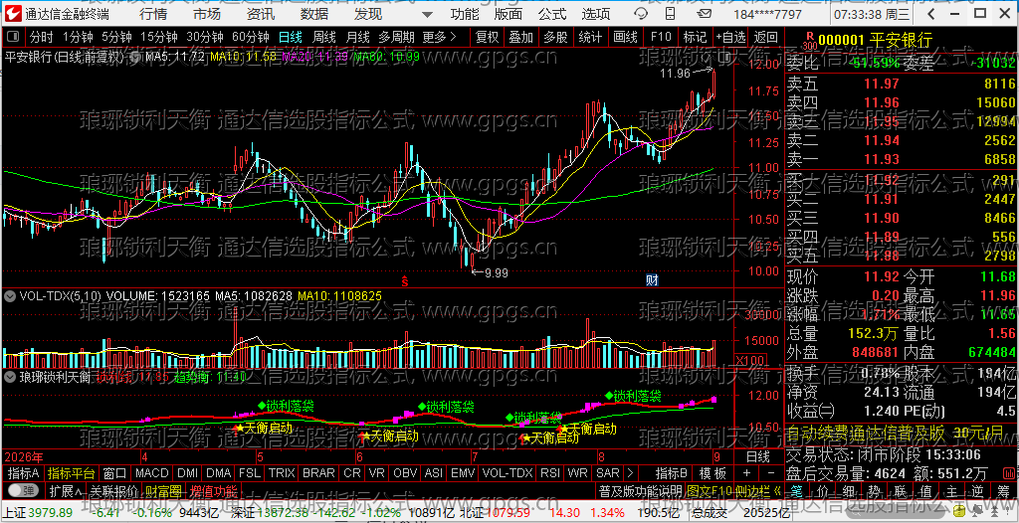
Task: Open the 选项 menu
Action: pos(596,14)
